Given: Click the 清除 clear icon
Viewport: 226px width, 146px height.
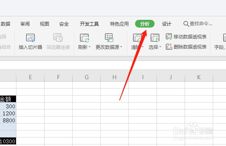Looking at the screenshot, I should pos(137,38).
